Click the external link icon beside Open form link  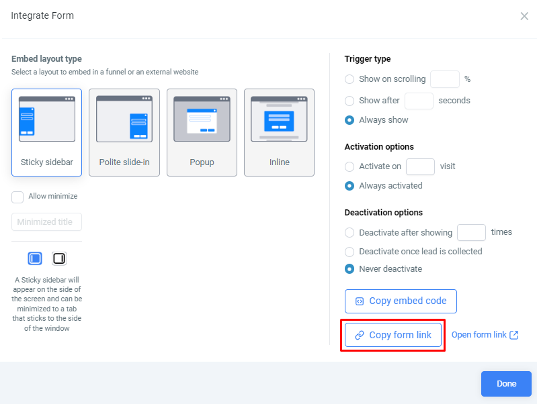[513, 335]
